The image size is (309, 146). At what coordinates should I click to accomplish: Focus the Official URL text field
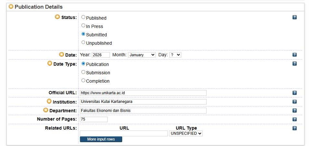(143, 93)
